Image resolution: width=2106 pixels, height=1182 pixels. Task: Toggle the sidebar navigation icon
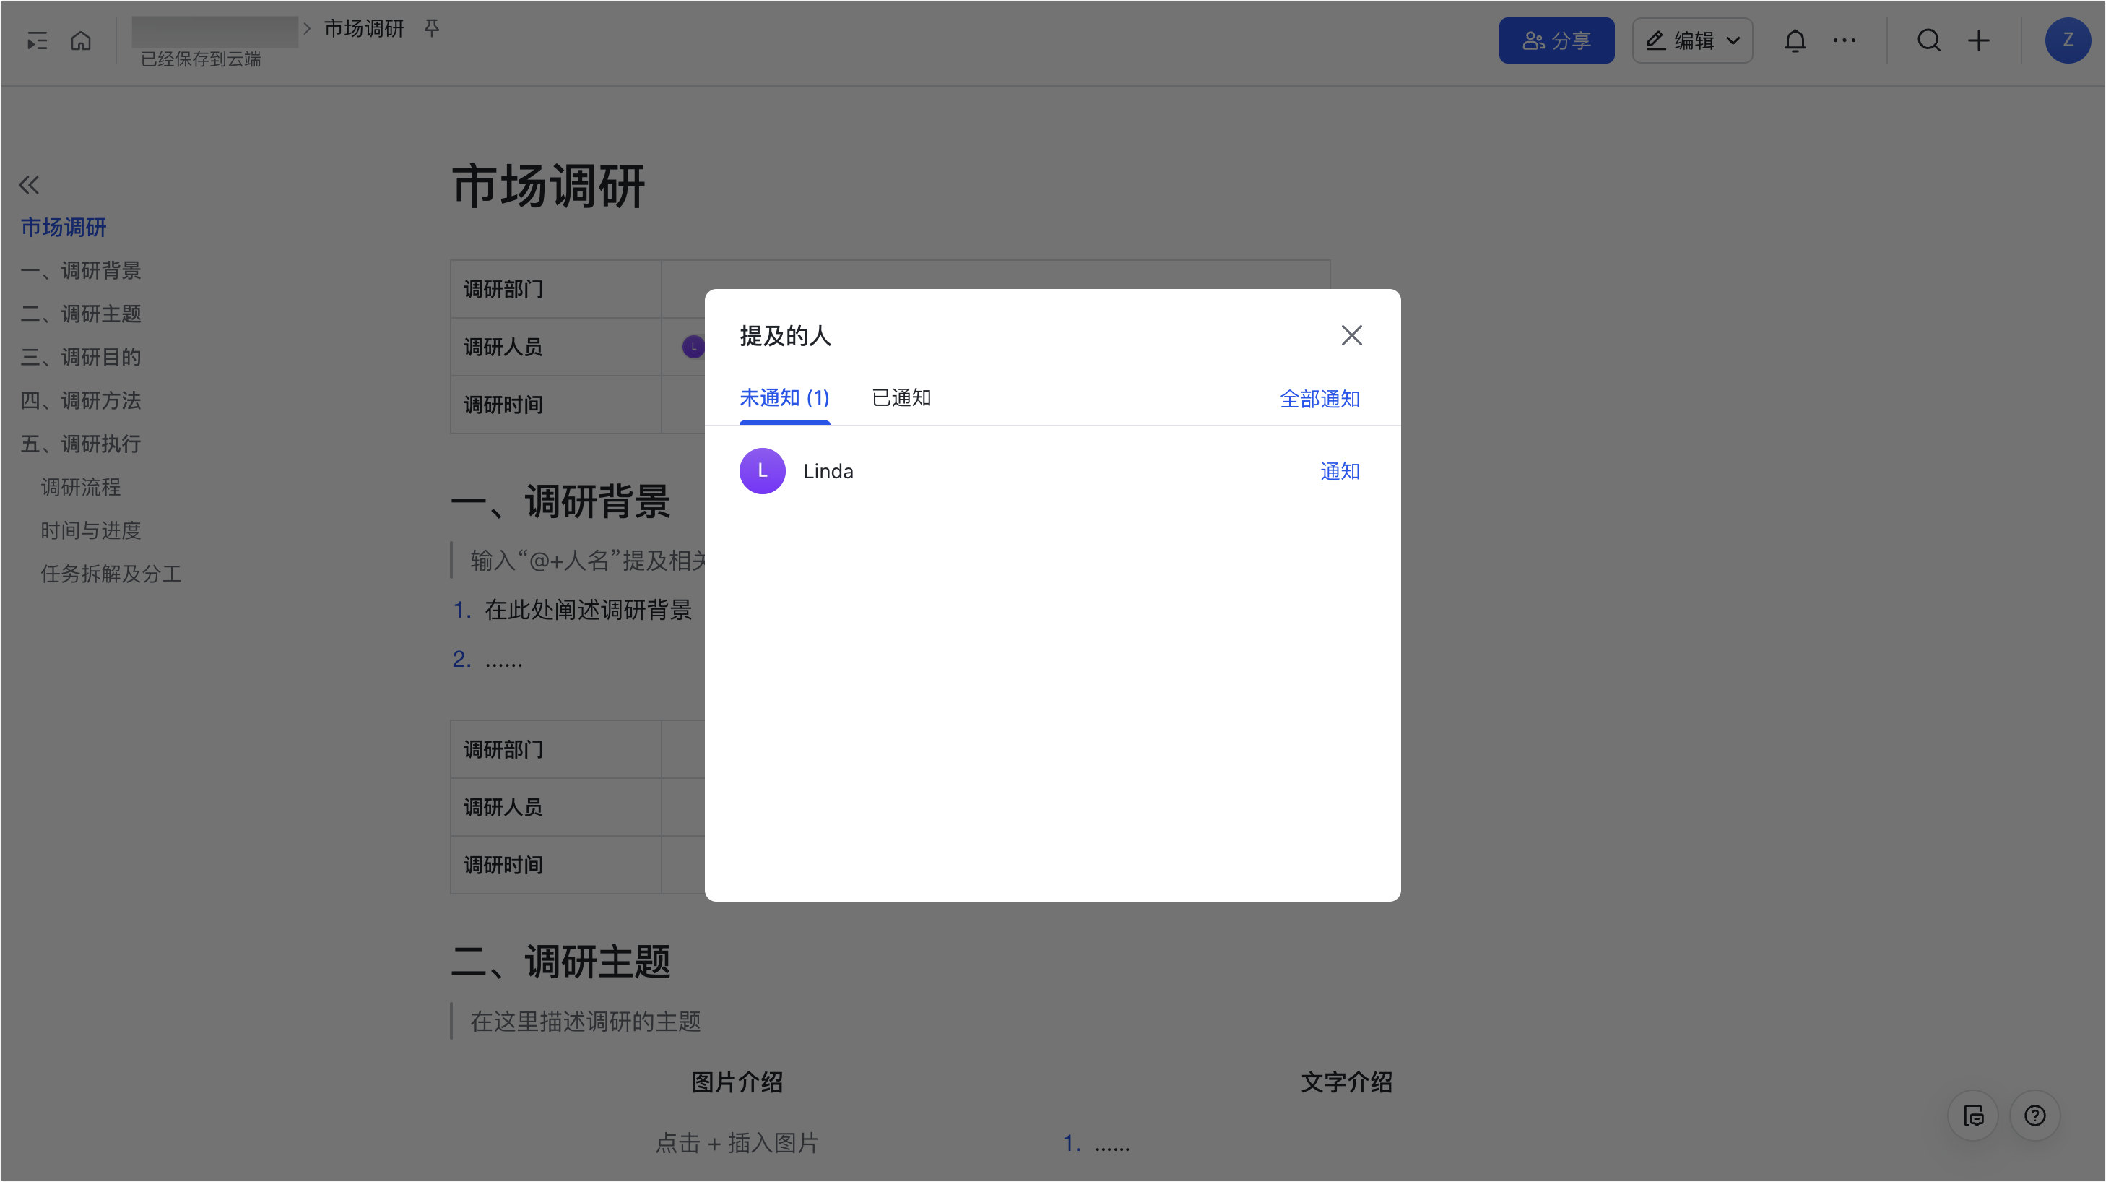pyautogui.click(x=37, y=40)
